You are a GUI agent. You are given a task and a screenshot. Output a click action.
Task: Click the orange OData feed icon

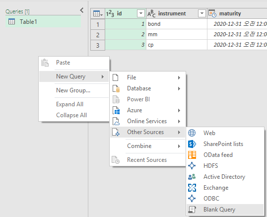(x=192, y=155)
